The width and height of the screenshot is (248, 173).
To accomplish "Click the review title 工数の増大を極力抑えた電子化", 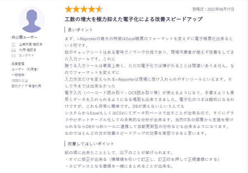I will pyautogui.click(x=133, y=19).
